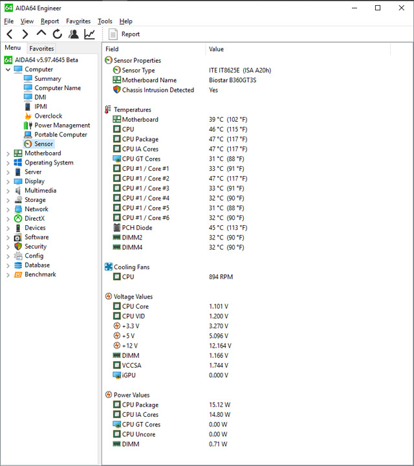Open the Report menu
The image size is (414, 466).
(x=50, y=21)
